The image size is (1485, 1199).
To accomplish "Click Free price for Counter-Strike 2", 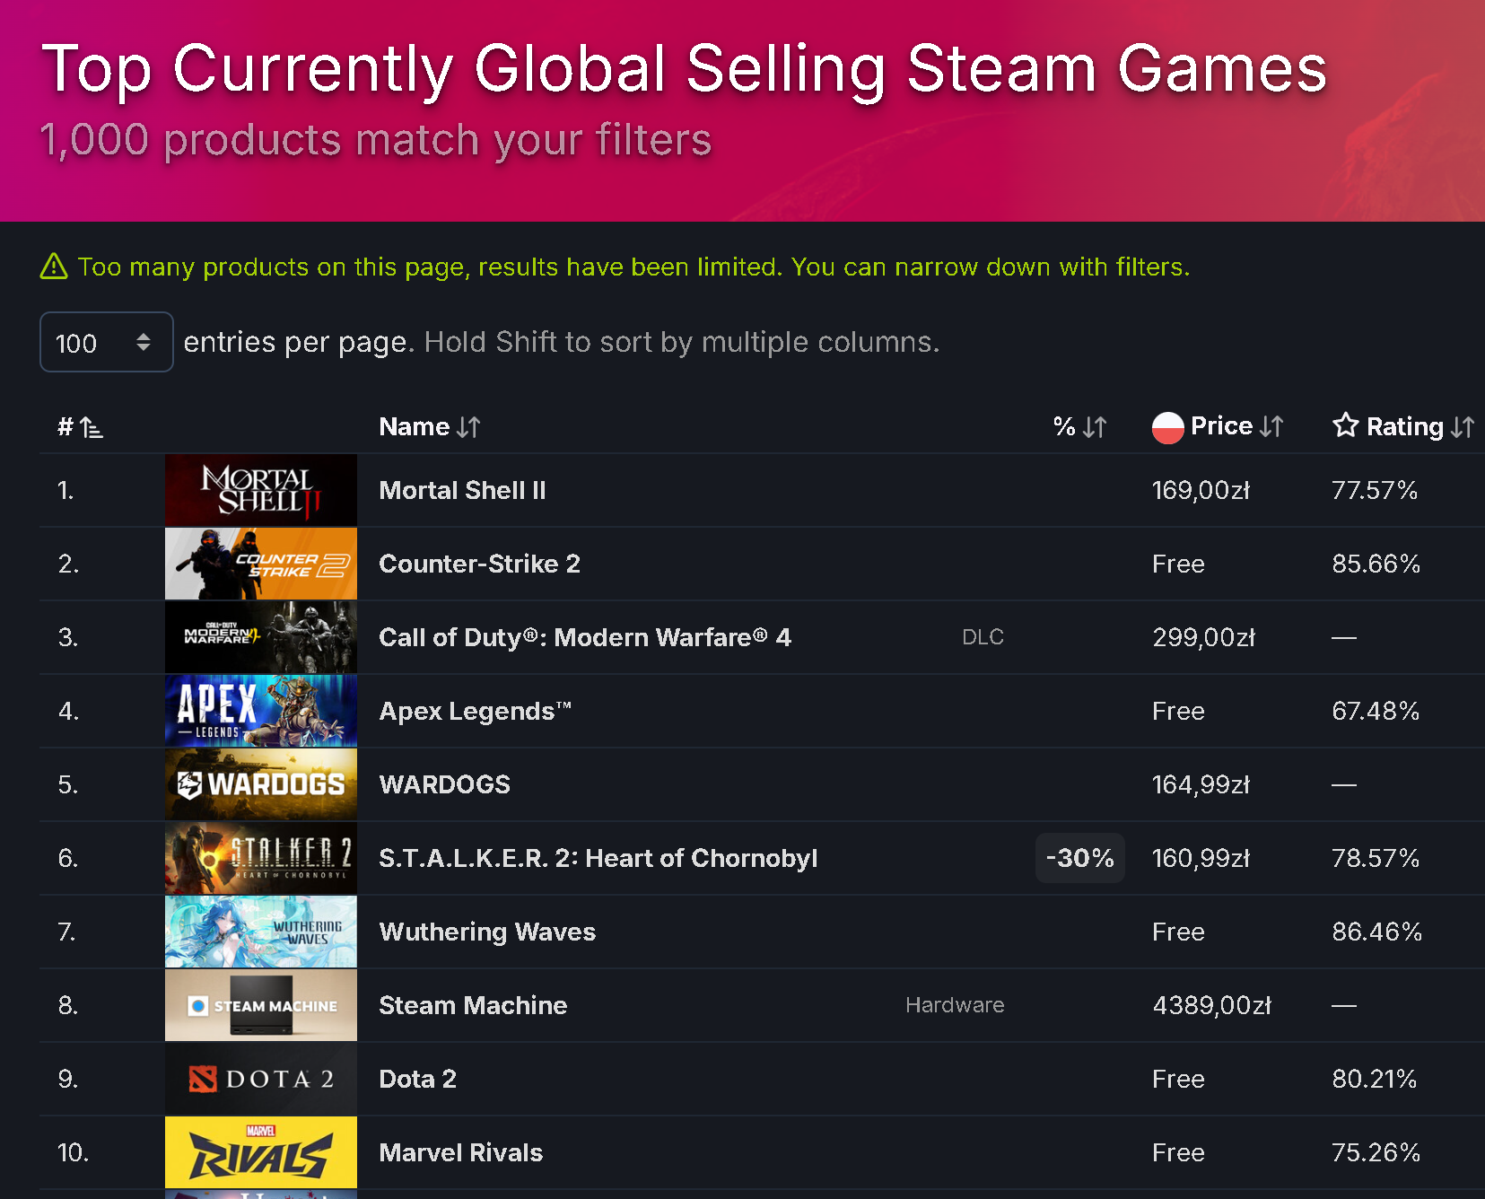I will pyautogui.click(x=1178, y=564).
